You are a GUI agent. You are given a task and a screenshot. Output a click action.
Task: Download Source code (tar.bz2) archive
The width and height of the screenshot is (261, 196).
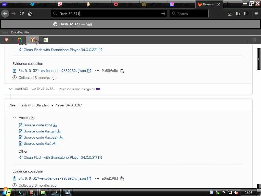pos(41,138)
